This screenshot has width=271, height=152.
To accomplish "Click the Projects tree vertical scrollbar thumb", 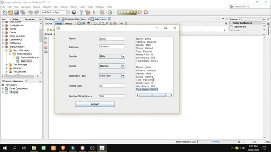I will click(41, 35).
